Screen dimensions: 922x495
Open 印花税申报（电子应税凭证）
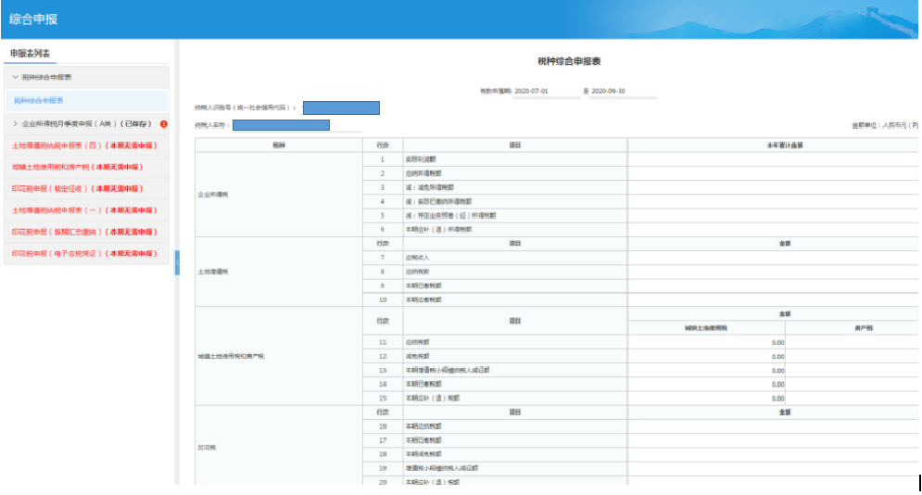[84, 253]
